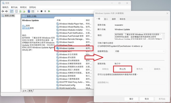Select the Windows PushToInstall 服務 row

coord(74,36)
